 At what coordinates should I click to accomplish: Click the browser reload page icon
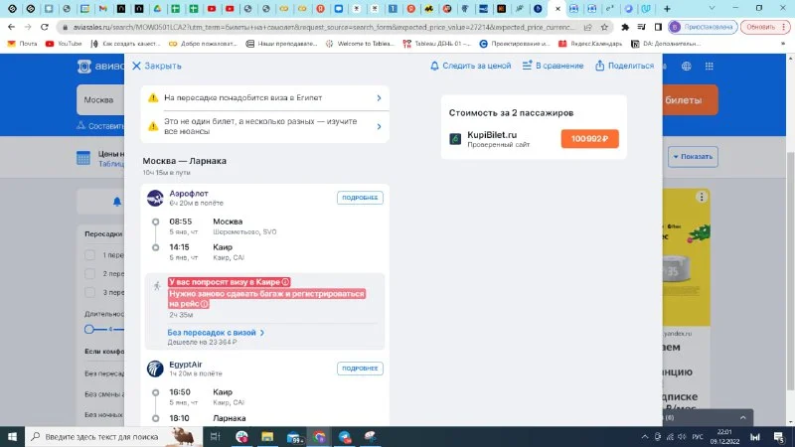coord(49,27)
